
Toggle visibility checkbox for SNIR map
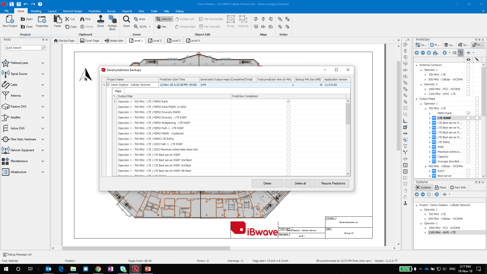(x=468, y=147)
